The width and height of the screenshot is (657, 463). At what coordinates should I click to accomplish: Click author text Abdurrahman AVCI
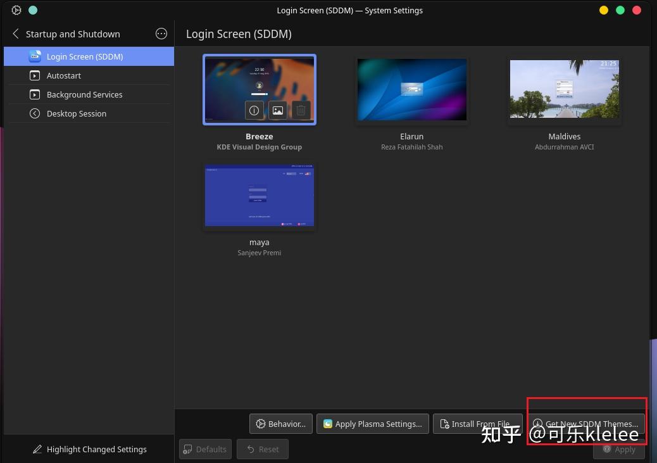point(565,147)
